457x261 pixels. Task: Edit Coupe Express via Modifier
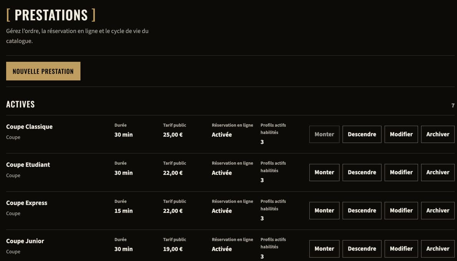coord(401,211)
